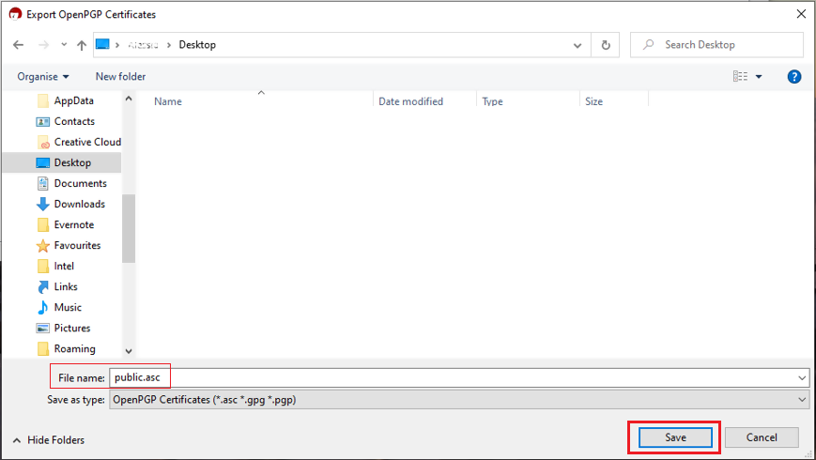Cancel the export dialog

(x=762, y=437)
